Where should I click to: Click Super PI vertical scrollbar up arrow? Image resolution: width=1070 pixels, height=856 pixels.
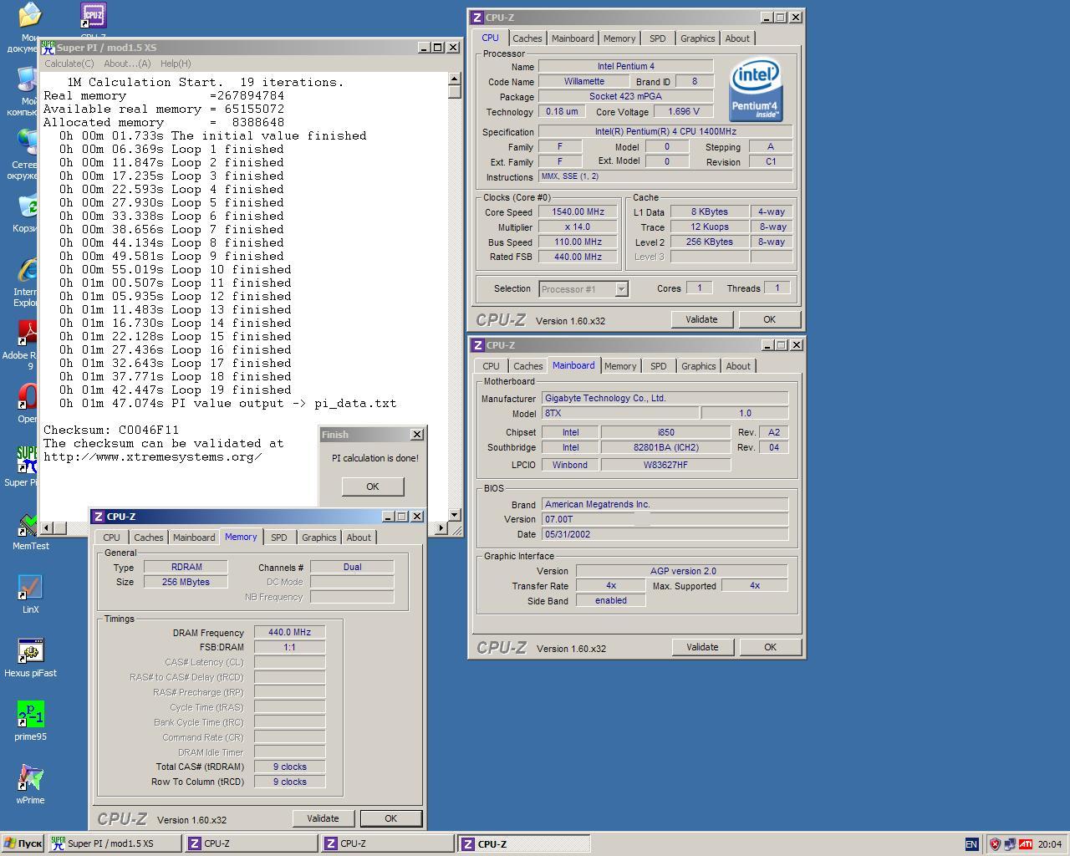[455, 79]
